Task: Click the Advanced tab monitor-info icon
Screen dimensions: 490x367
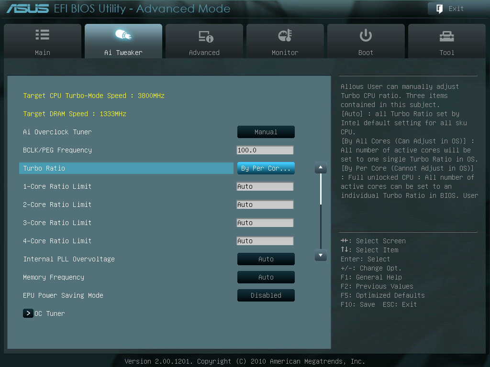Action: (206, 36)
